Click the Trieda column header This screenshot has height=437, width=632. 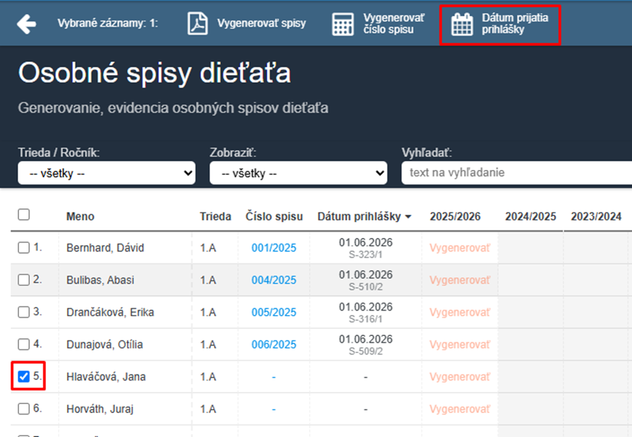point(216,217)
